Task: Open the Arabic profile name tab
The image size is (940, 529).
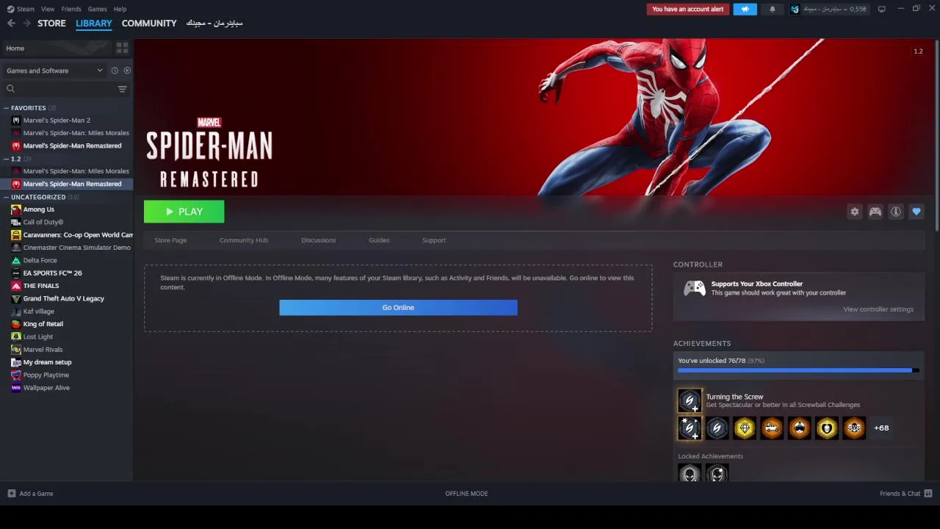Action: (214, 24)
